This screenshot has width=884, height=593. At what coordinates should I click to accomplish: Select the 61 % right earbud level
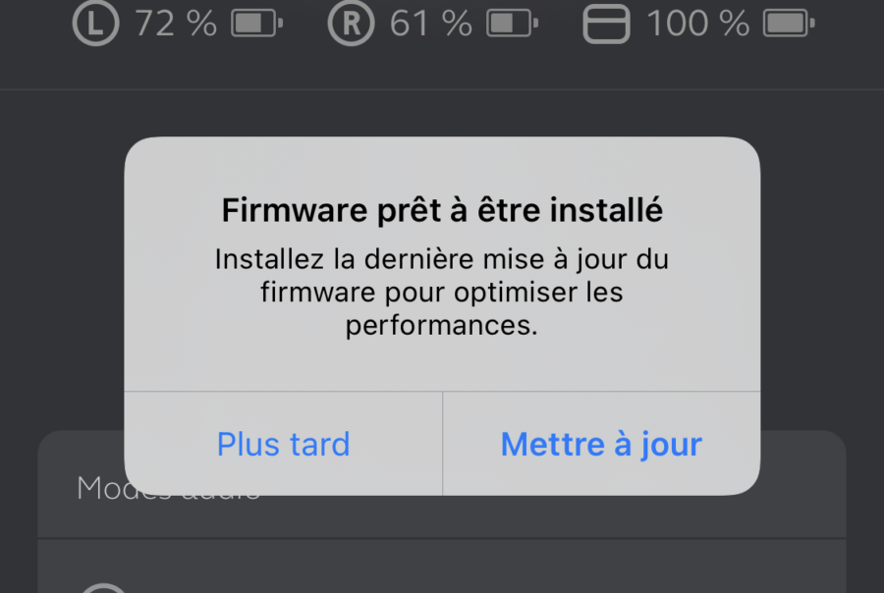tap(431, 24)
